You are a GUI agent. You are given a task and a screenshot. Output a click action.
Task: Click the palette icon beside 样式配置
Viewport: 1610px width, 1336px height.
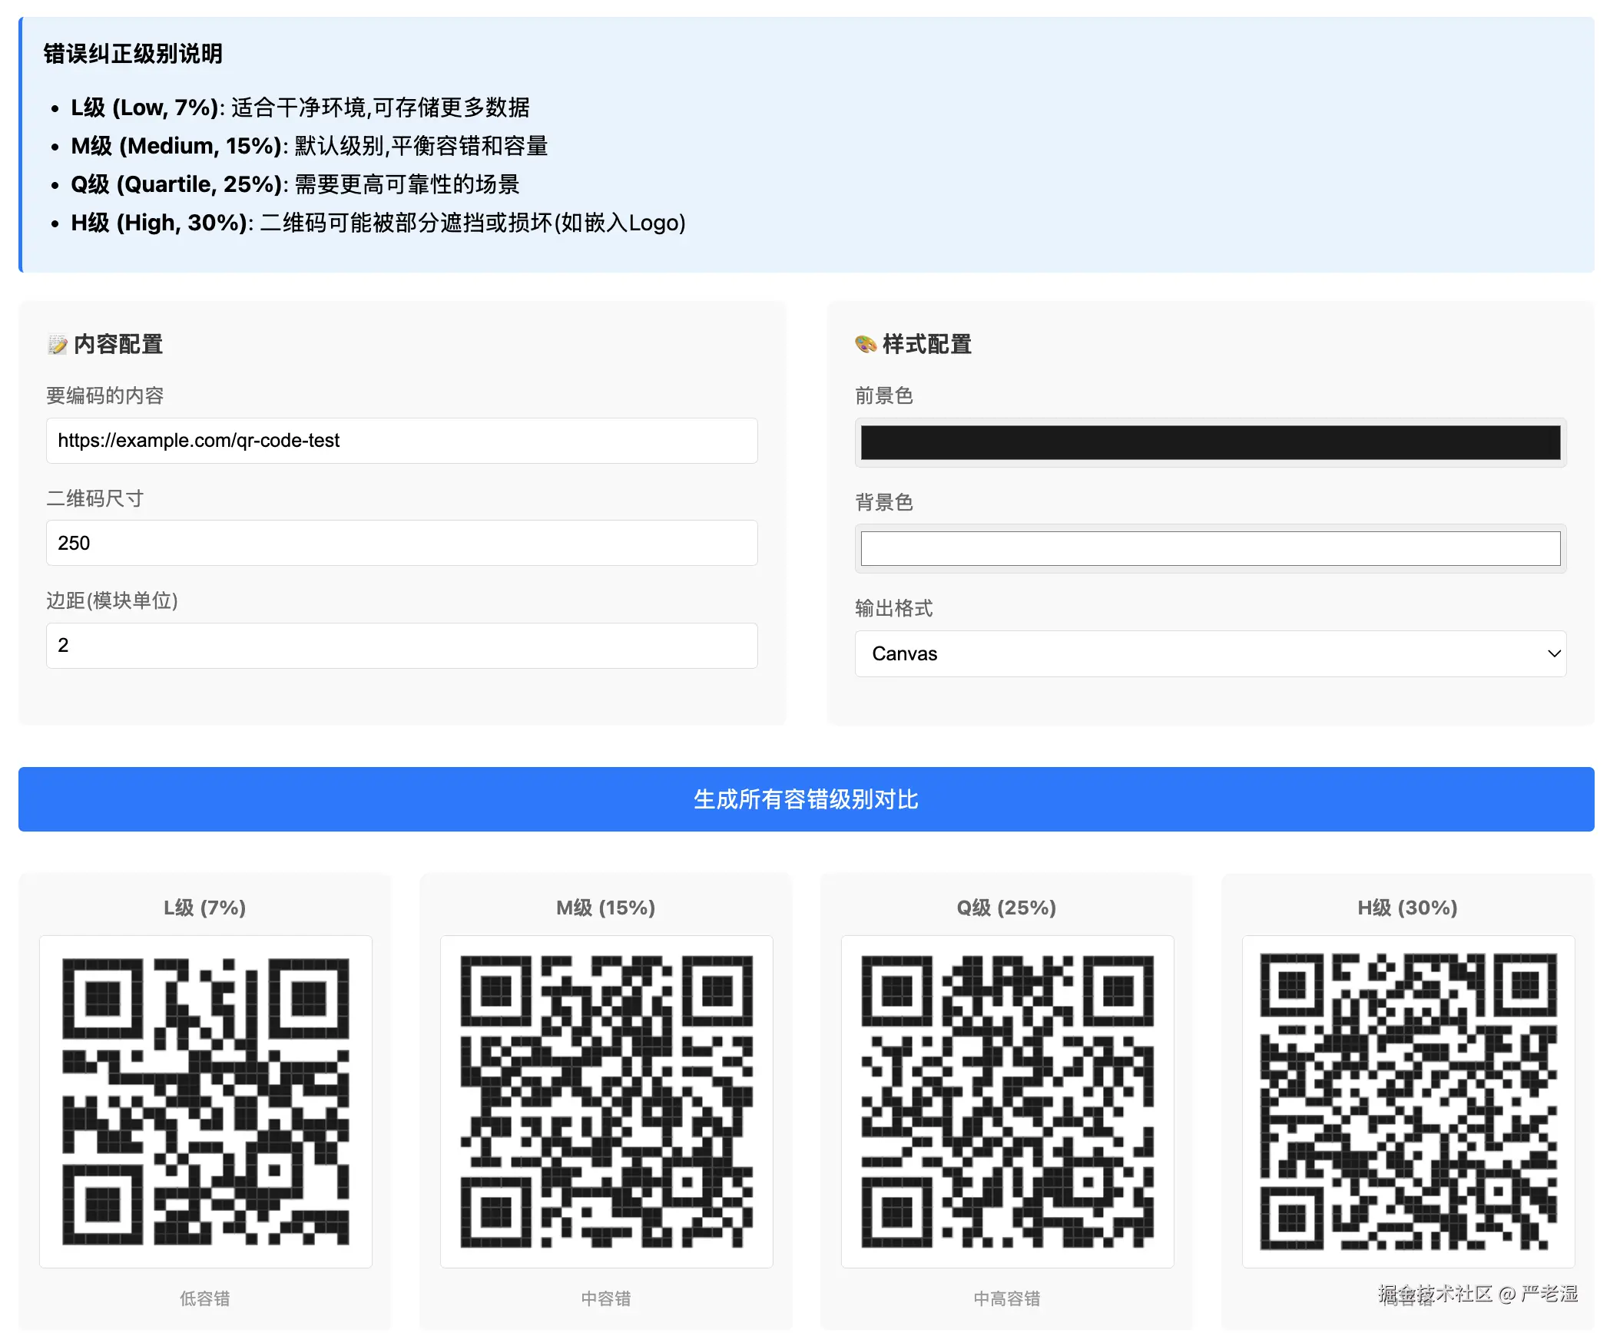(866, 344)
